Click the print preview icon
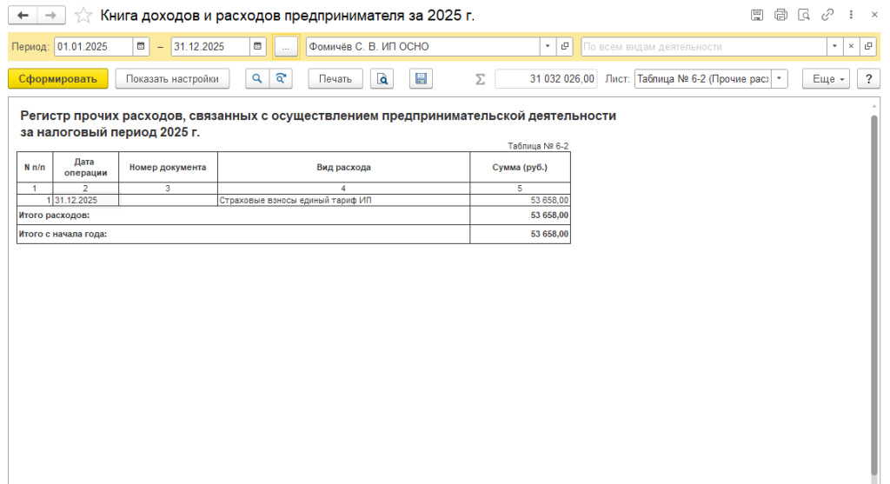Image resolution: width=890 pixels, height=484 pixels. point(382,79)
